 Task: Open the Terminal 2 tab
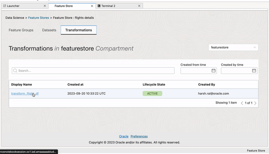pos(119,6)
